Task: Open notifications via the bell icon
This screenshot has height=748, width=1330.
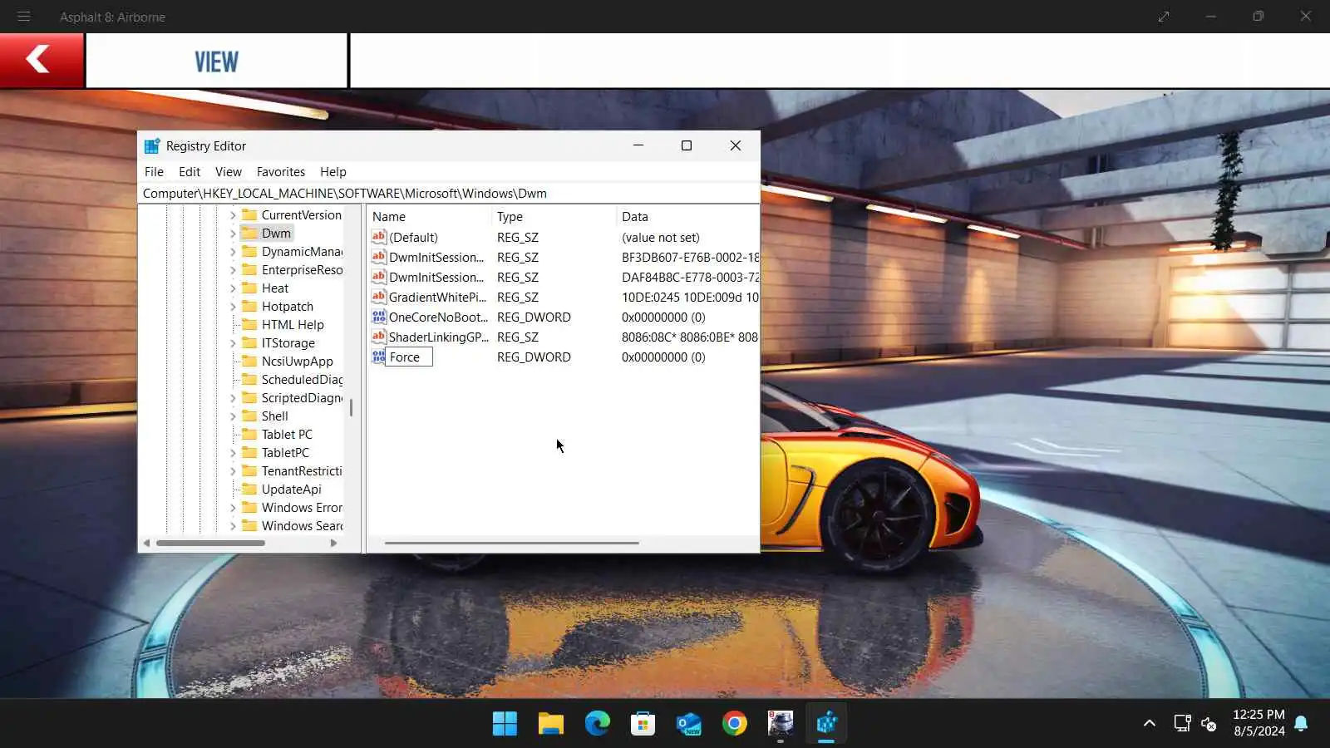Action: [1301, 723]
